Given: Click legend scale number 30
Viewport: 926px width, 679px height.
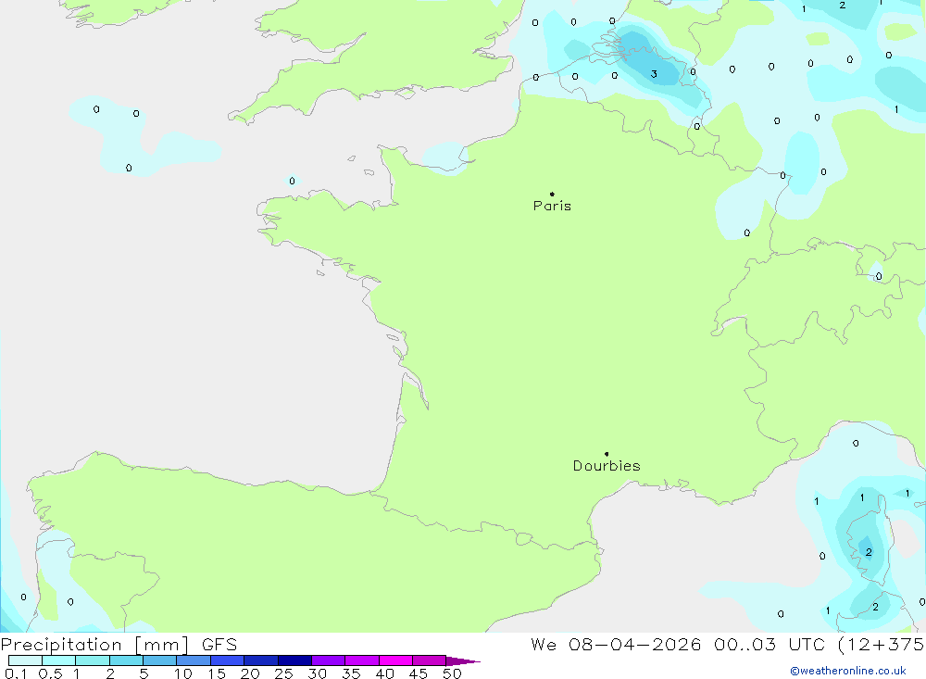Looking at the screenshot, I should [317, 673].
